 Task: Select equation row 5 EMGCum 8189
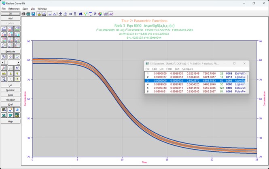pyautogui.click(x=195, y=88)
